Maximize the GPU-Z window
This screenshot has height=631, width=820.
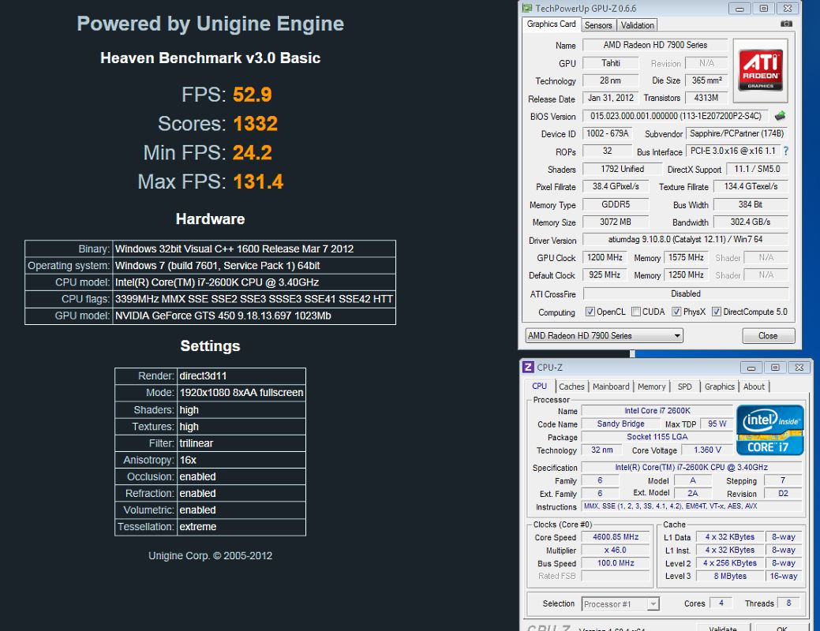coord(763,9)
